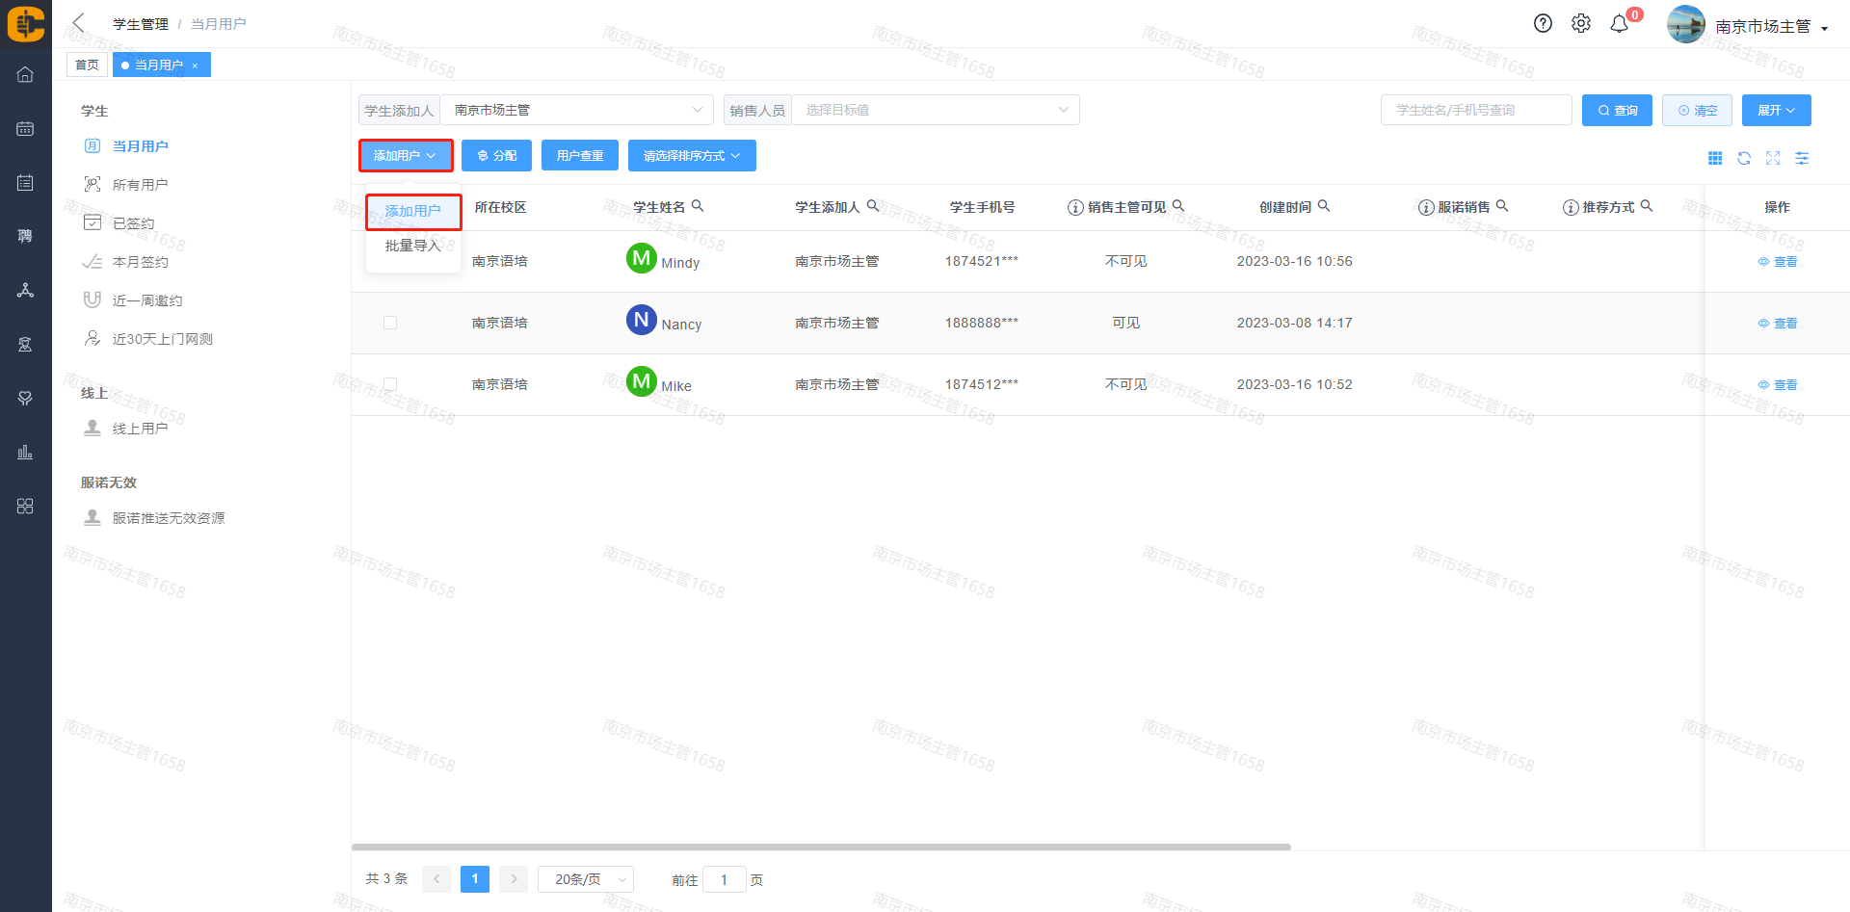Viewport: 1850px width, 912px height.
Task: Check the checkbox for Nancy row
Action: point(390,323)
